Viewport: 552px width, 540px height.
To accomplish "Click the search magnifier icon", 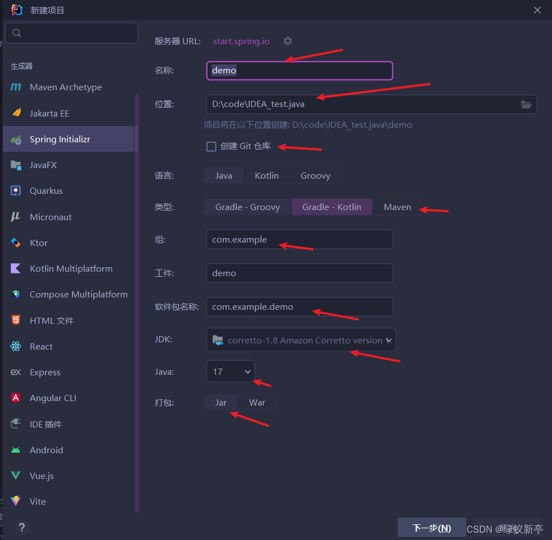I will pyautogui.click(x=16, y=33).
